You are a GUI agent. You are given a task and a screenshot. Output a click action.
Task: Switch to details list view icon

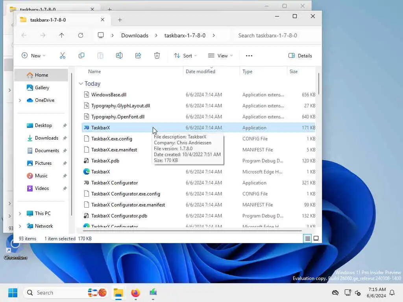click(x=307, y=239)
